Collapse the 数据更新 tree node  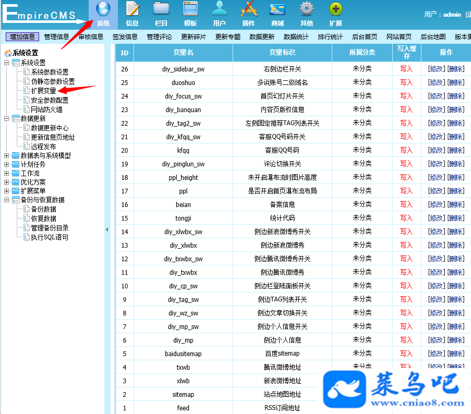7,118
